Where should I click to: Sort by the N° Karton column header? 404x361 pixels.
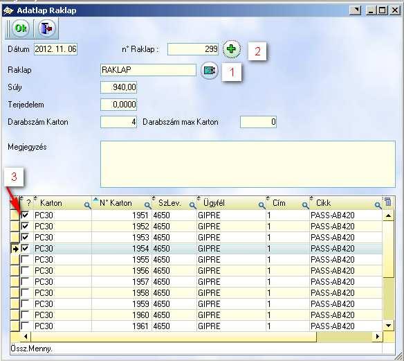116,203
